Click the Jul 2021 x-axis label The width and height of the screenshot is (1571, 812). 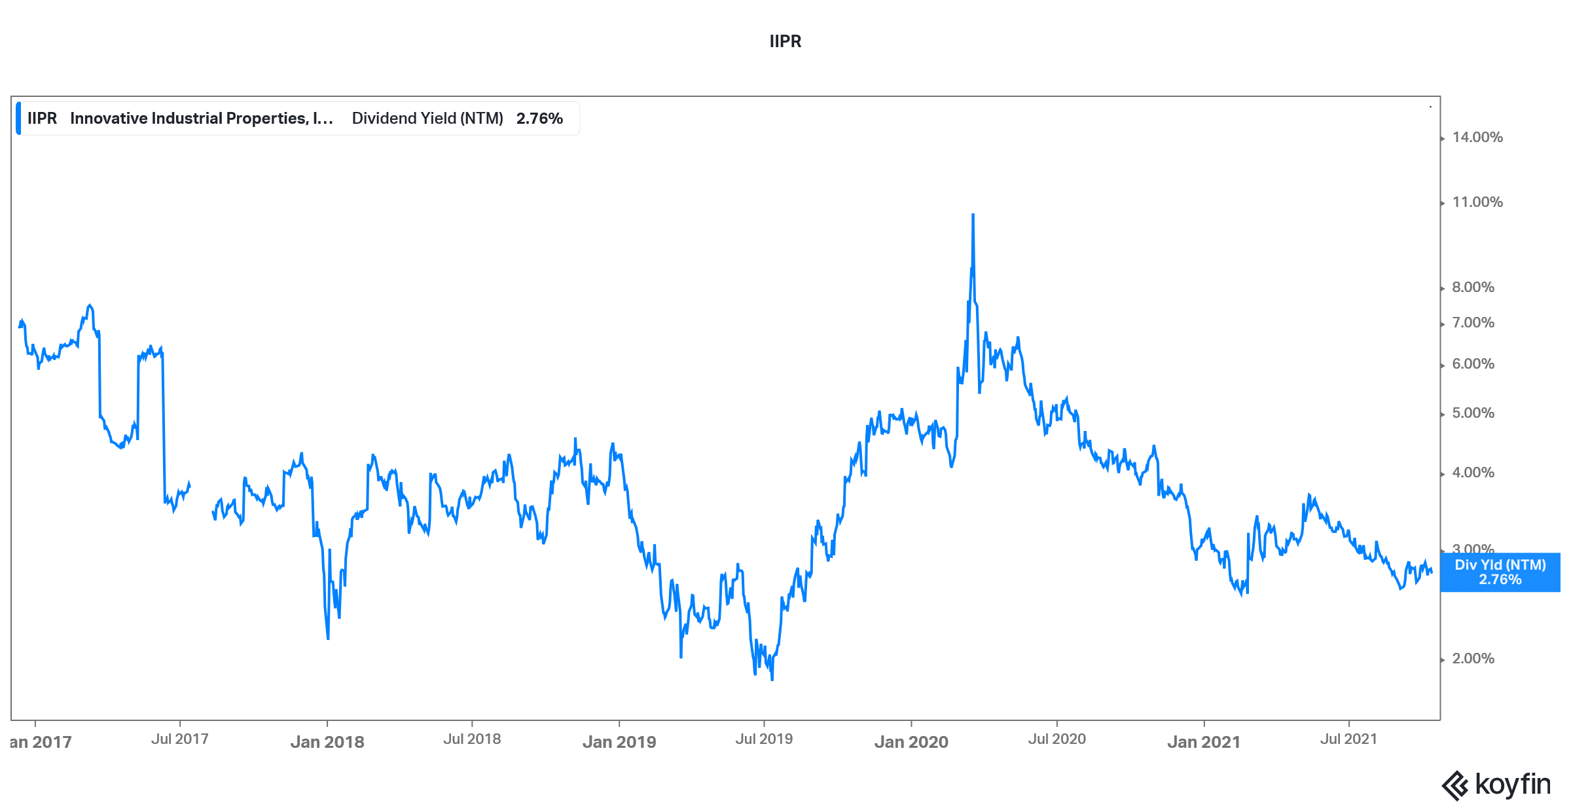point(1349,739)
